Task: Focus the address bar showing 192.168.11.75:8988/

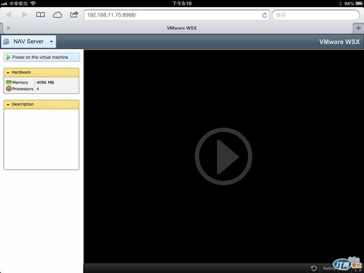Action: click(177, 15)
